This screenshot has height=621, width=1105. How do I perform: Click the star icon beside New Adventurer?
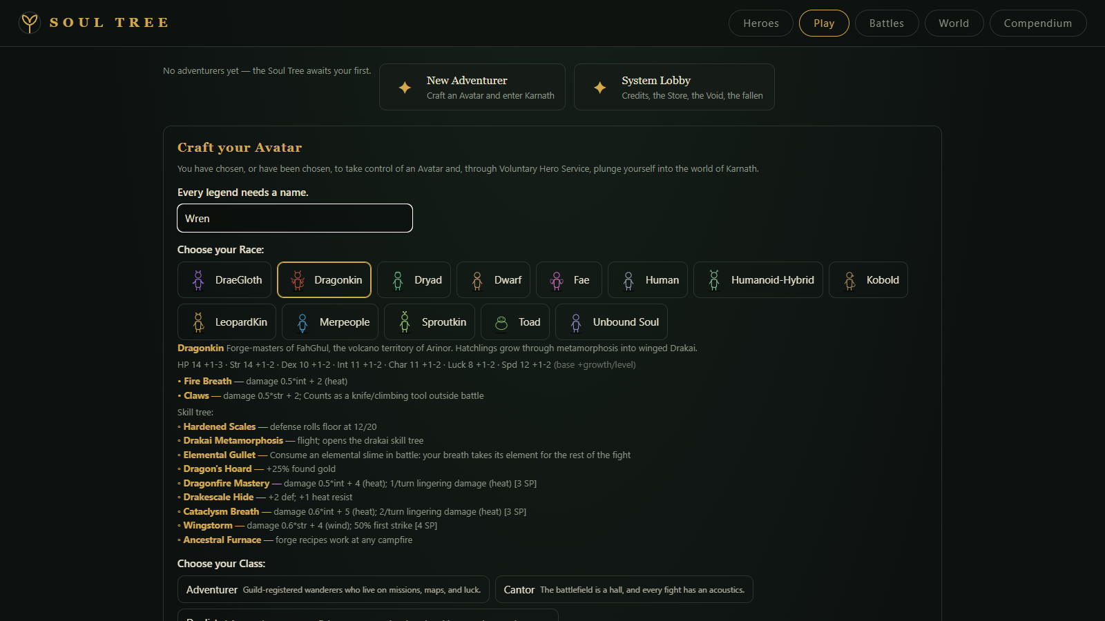tap(405, 88)
